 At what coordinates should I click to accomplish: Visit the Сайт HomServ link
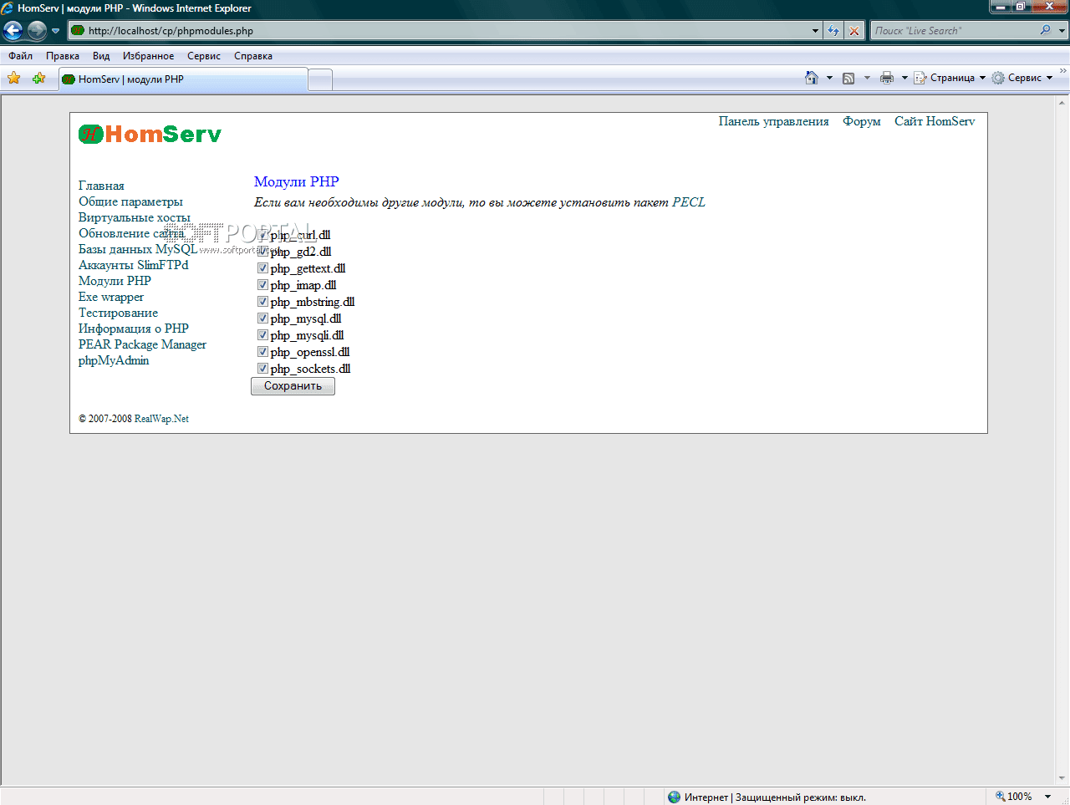point(935,121)
